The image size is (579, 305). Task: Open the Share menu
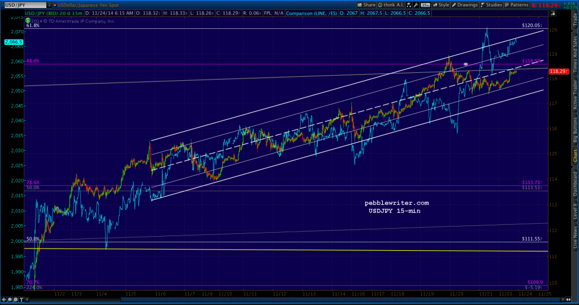point(366,5)
